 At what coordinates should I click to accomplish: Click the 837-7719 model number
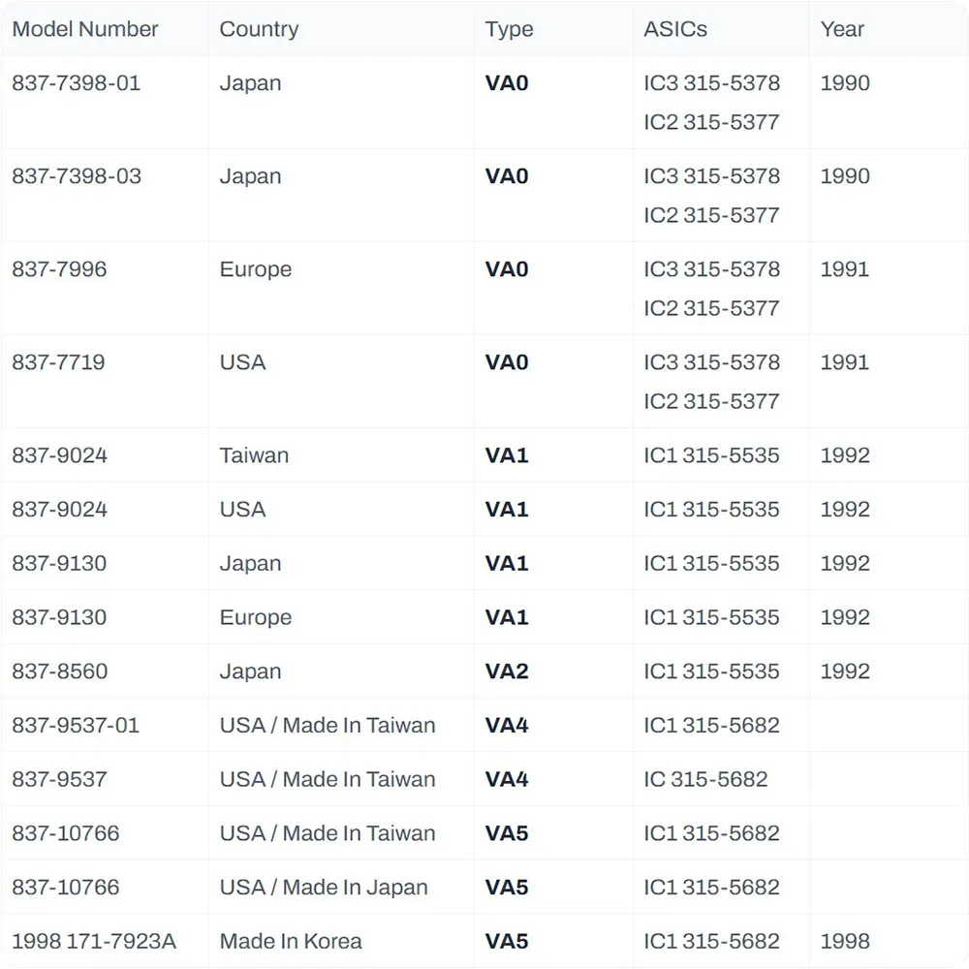coord(58,362)
